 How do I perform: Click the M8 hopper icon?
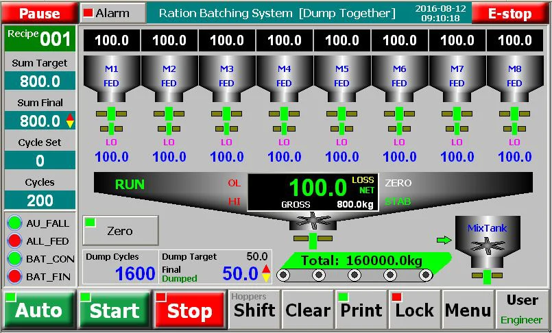pyautogui.click(x=514, y=77)
